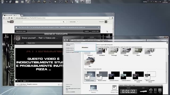The image size is (170, 95).
Task: Open the Help menu in recorder
Action: (x=134, y=85)
